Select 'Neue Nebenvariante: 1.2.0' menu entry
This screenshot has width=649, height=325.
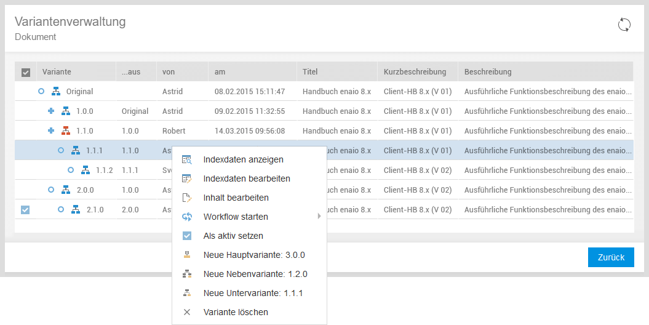(255, 274)
